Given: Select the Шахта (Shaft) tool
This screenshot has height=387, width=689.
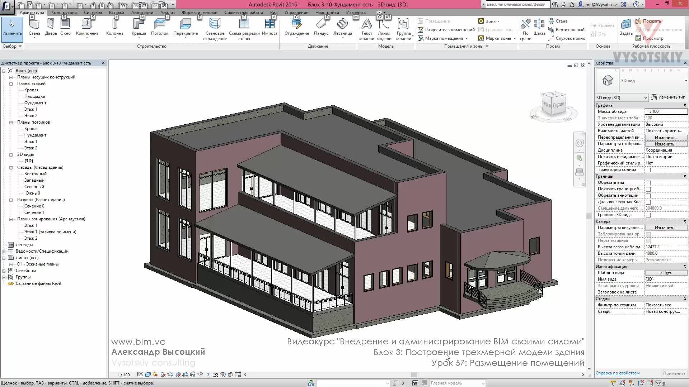Looking at the screenshot, I should point(539,27).
